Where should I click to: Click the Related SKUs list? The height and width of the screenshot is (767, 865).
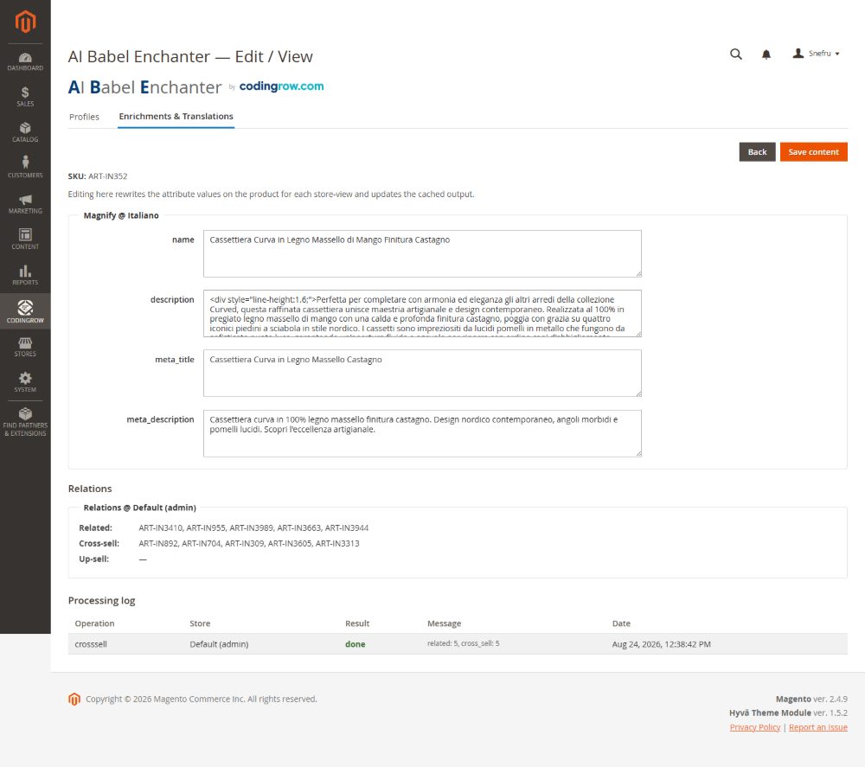[x=253, y=527]
